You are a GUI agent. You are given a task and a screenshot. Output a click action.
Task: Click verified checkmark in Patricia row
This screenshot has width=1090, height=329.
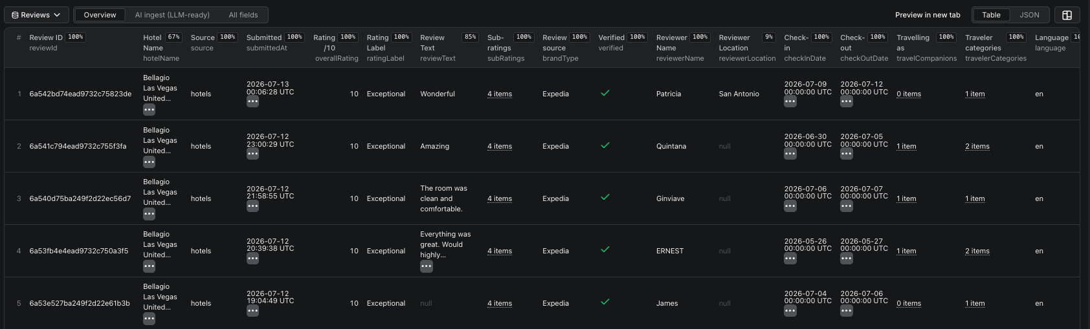[605, 93]
